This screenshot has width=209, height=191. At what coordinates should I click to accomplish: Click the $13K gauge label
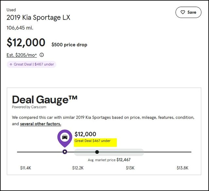point(130,168)
